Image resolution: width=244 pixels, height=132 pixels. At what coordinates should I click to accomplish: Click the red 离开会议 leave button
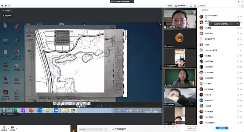point(190,129)
